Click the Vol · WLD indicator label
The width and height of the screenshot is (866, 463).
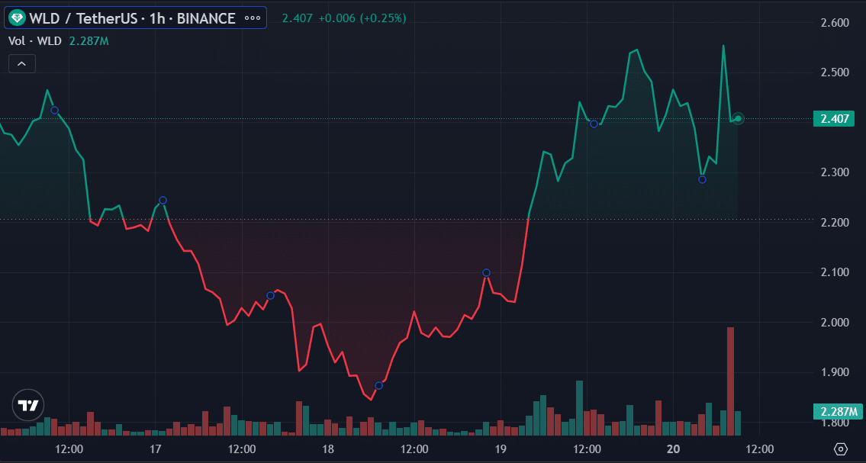click(x=34, y=41)
